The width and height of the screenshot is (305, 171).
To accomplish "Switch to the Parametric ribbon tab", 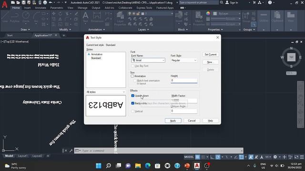I will (57, 8).
